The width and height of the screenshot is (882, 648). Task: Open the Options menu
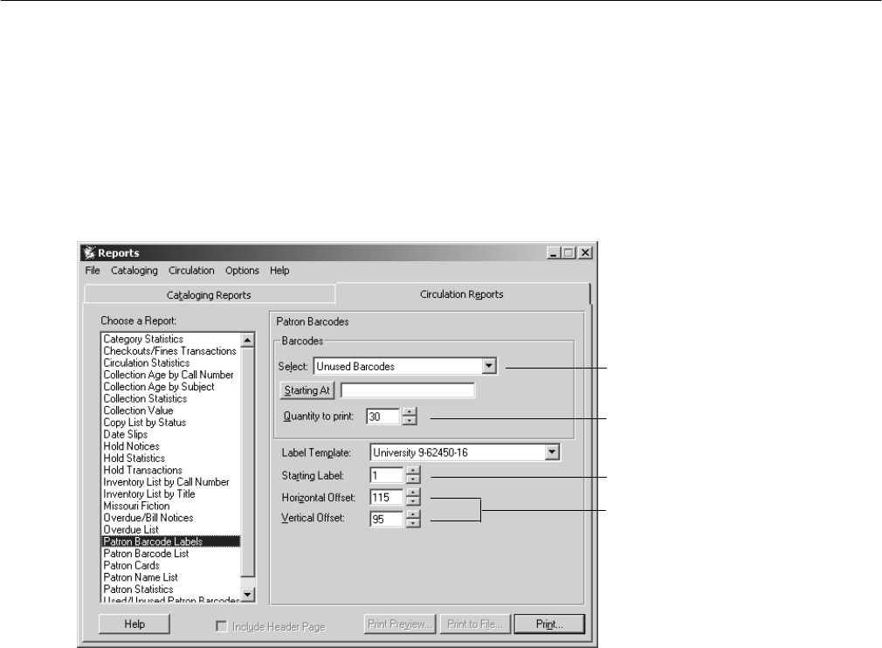pyautogui.click(x=242, y=271)
